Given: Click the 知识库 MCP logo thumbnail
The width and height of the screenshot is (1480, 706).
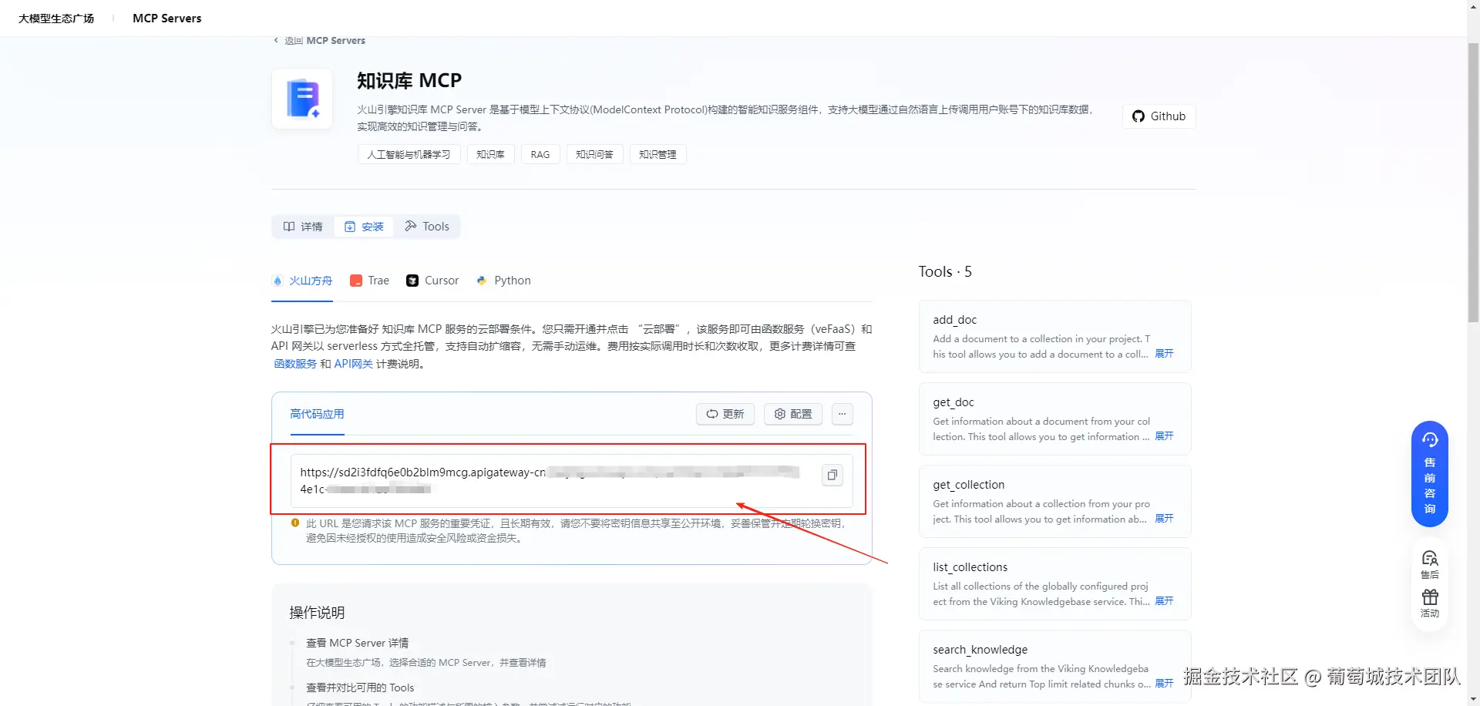Looking at the screenshot, I should [302, 99].
